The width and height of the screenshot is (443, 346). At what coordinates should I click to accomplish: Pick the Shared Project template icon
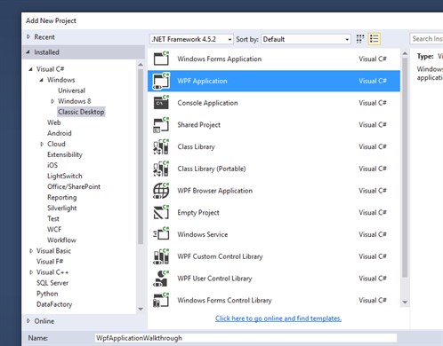pyautogui.click(x=161, y=125)
